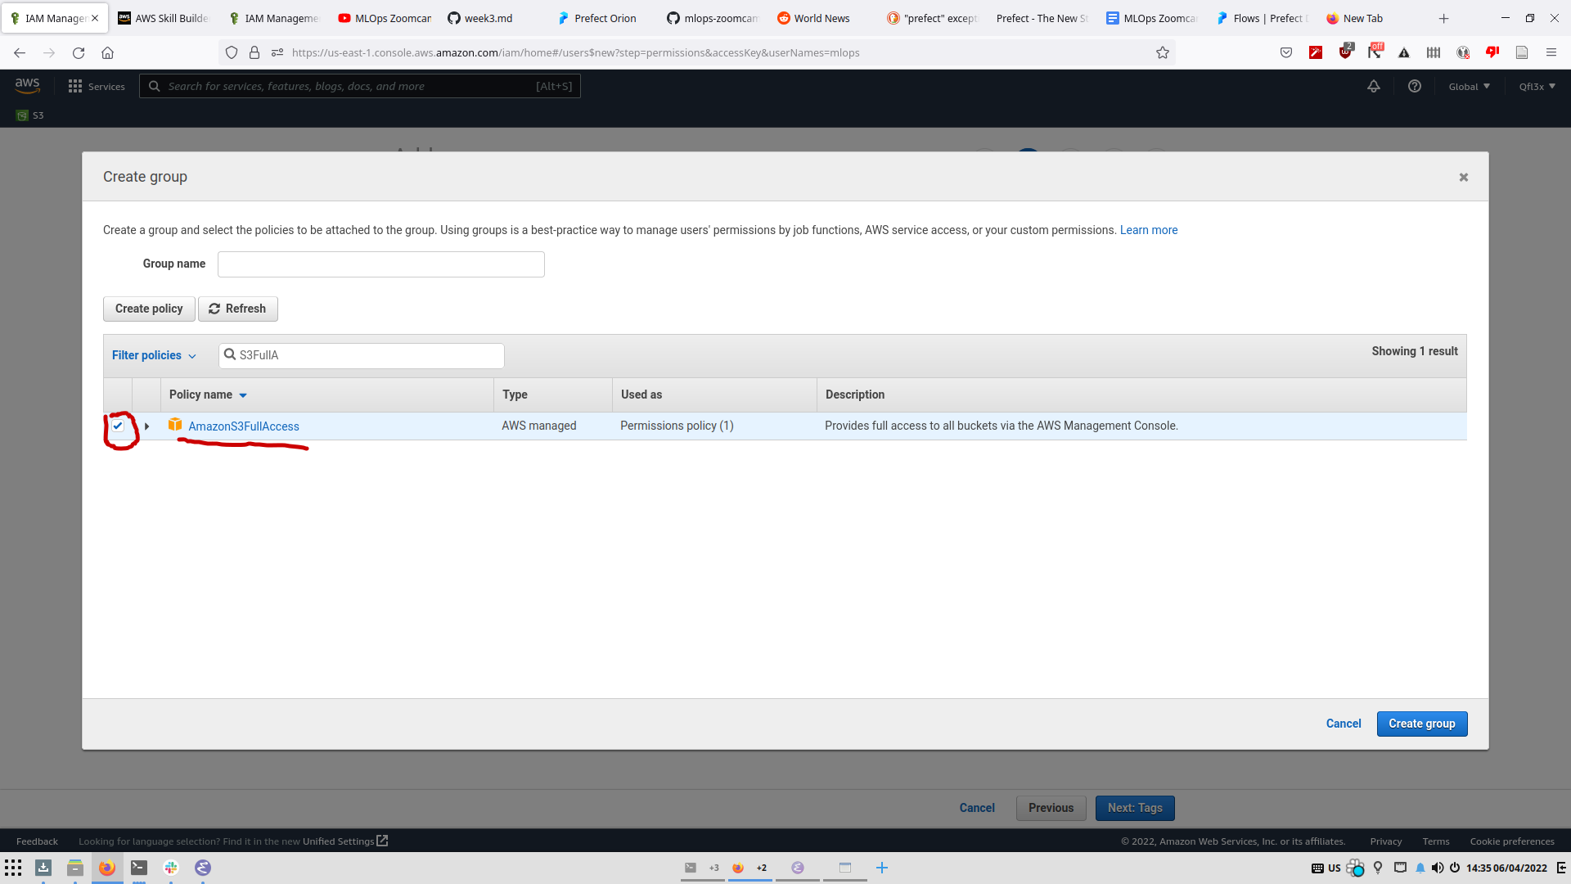
Task: Click the Create group button
Action: (x=1421, y=724)
